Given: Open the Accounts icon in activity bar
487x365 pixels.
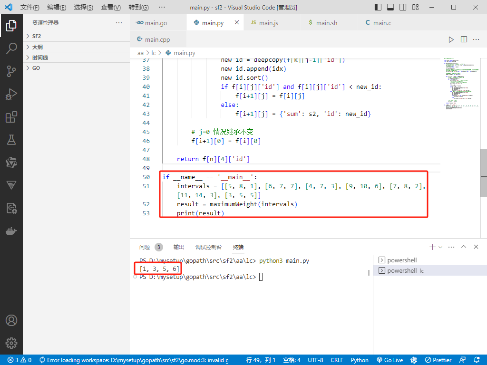Looking at the screenshot, I should pos(11,320).
